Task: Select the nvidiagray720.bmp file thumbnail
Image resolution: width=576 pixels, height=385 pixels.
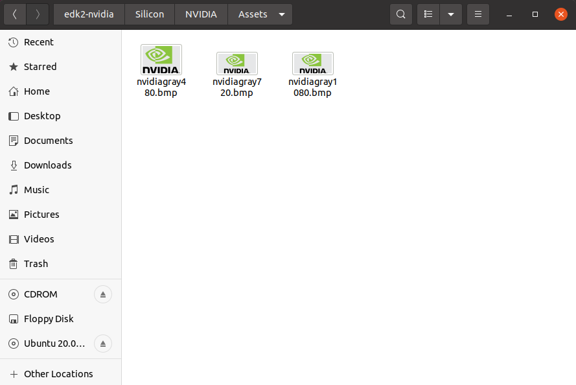Action: (237, 64)
